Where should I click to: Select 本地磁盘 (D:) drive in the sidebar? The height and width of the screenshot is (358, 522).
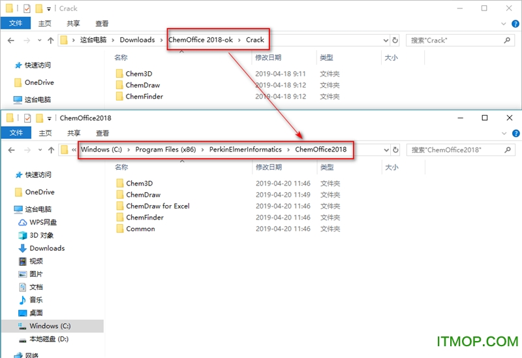(48, 339)
